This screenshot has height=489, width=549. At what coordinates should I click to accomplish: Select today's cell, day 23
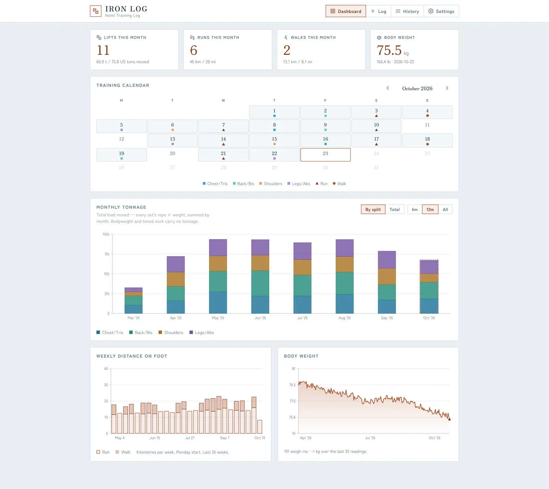(x=325, y=155)
